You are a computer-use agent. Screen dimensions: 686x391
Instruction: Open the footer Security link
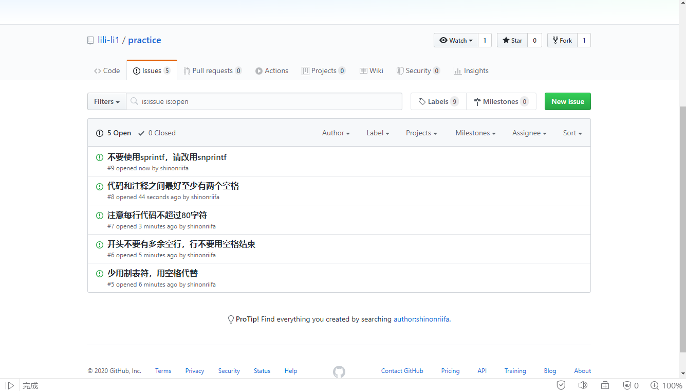click(x=229, y=371)
